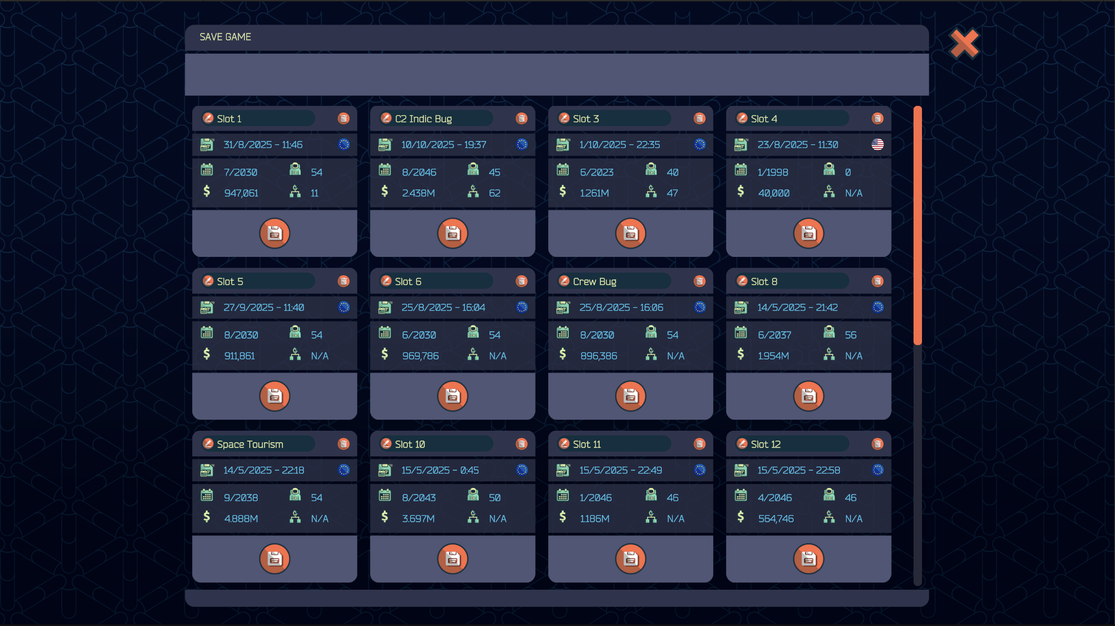Overwrite the Space Tourism save
Viewport: 1115px width, 626px height.
[x=275, y=559]
